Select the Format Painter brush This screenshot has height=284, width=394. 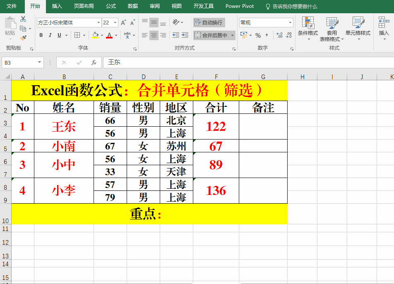click(23, 38)
